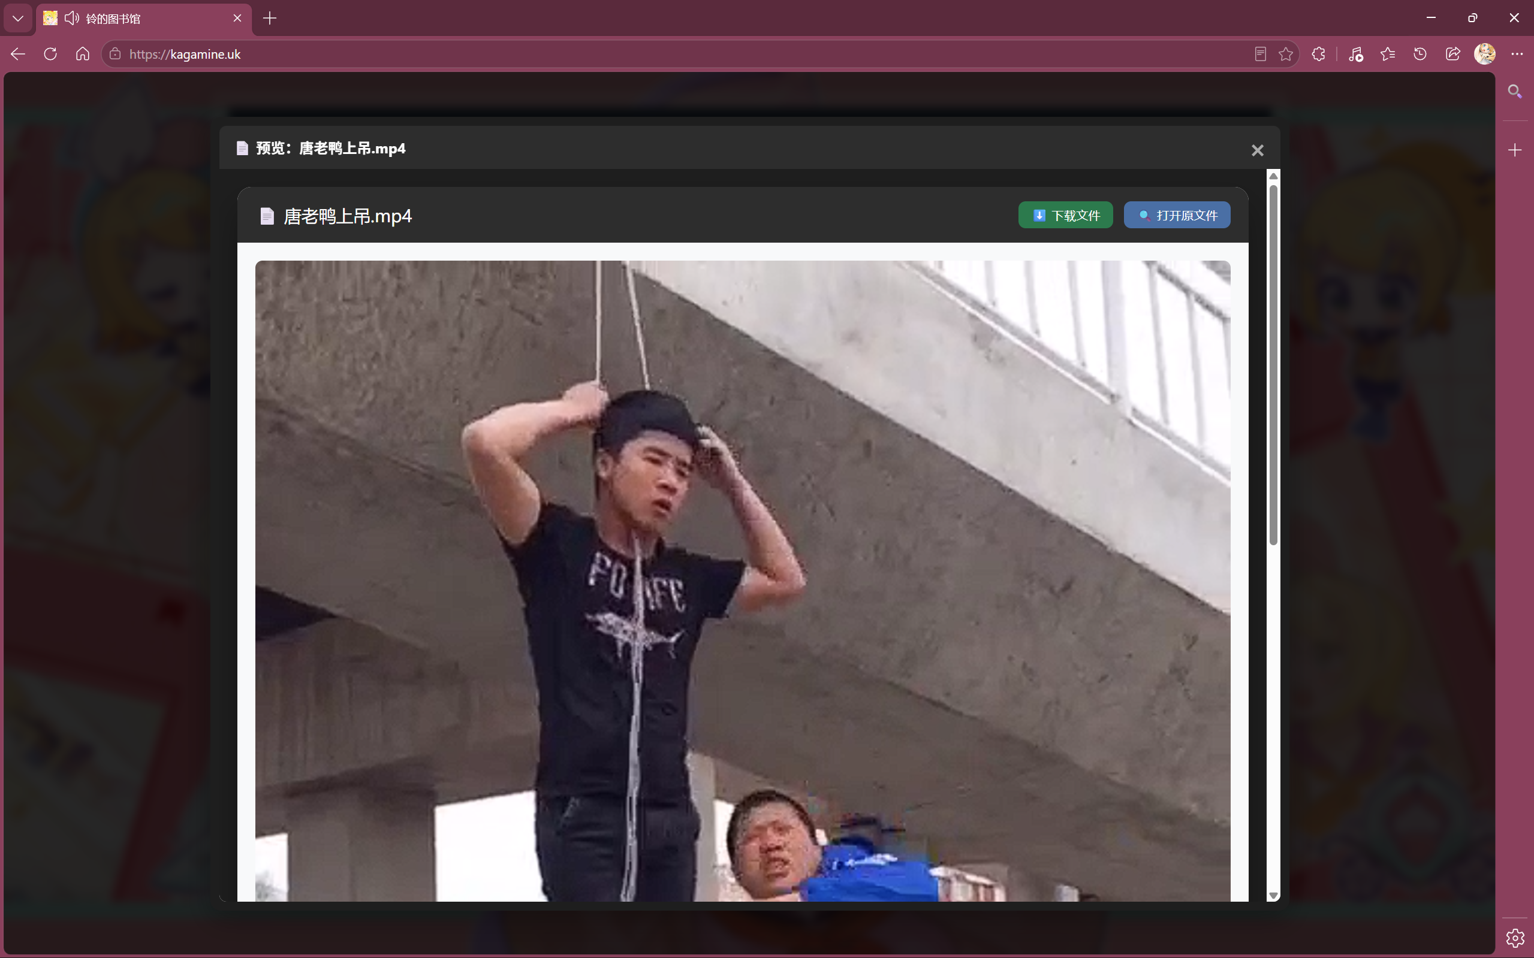Open a new tab with plus button
Viewport: 1534px width, 958px height.
269,19
